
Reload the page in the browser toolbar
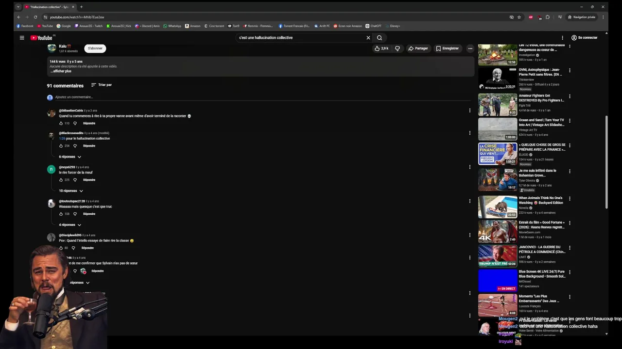point(35,17)
